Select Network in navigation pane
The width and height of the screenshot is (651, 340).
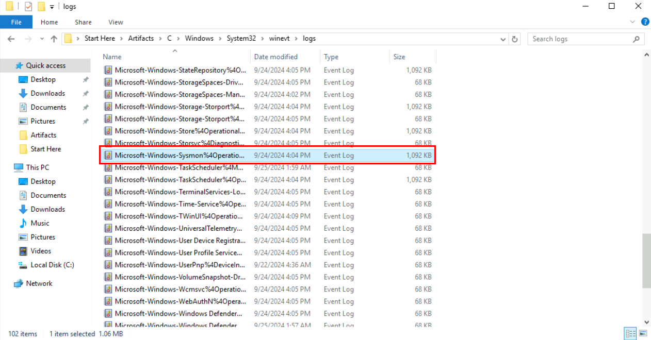39,283
